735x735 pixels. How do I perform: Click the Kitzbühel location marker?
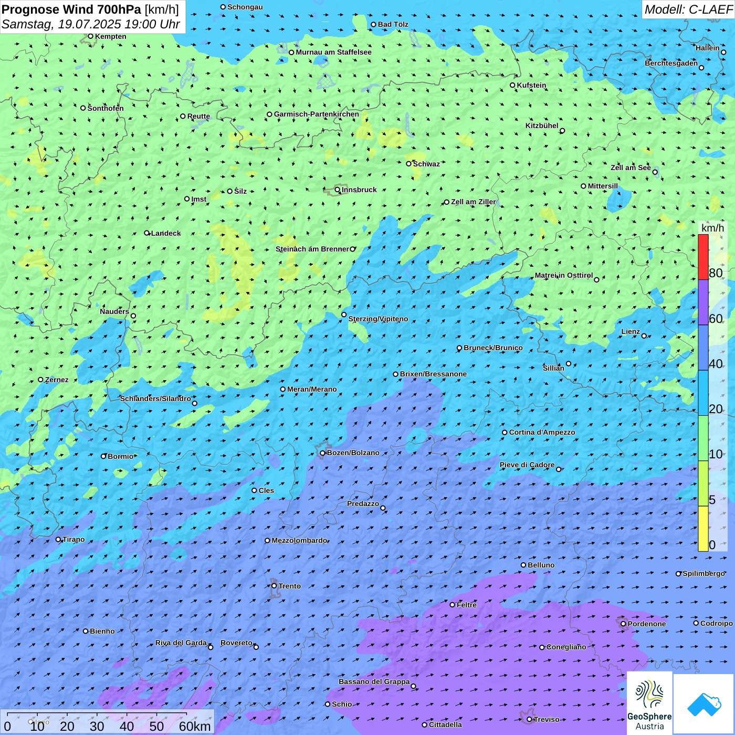point(562,131)
